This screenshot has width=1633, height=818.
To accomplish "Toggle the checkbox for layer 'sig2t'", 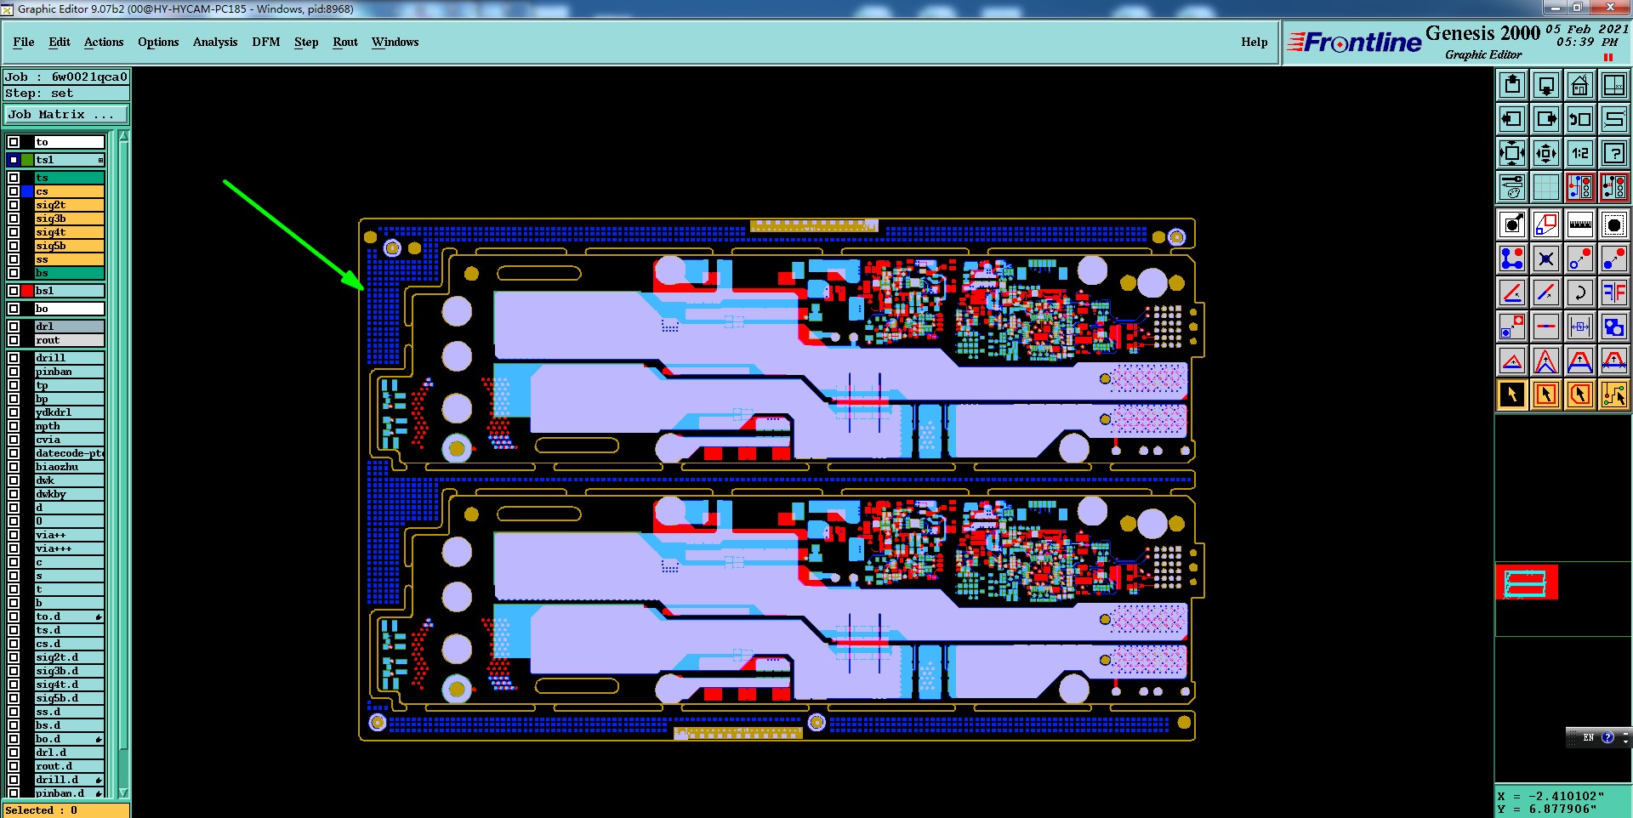I will click(x=14, y=205).
